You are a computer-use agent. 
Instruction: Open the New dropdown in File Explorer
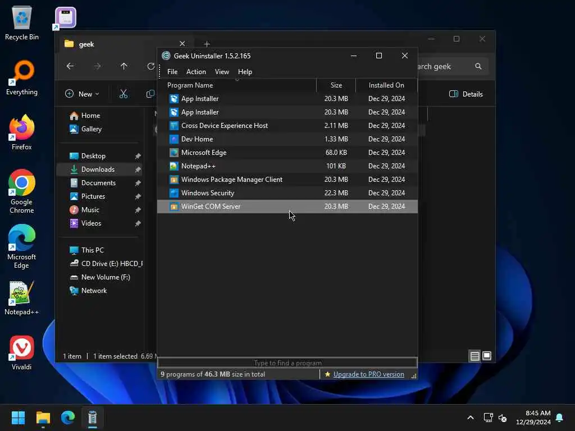(x=82, y=94)
